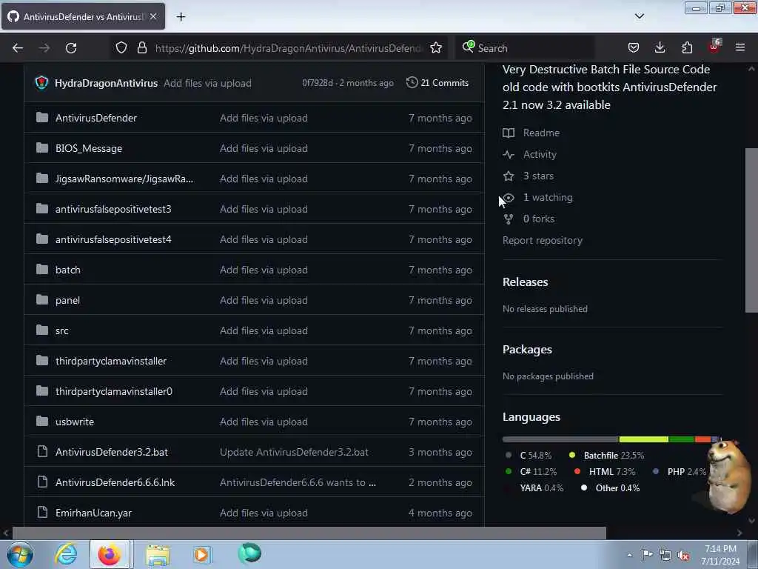
Task: Open Windows Media Player on taskbar
Action: pyautogui.click(x=201, y=554)
